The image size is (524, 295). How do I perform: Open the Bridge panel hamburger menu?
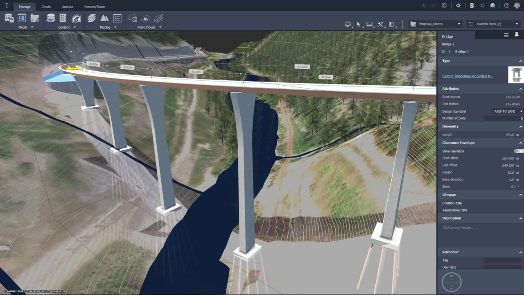[x=506, y=36]
